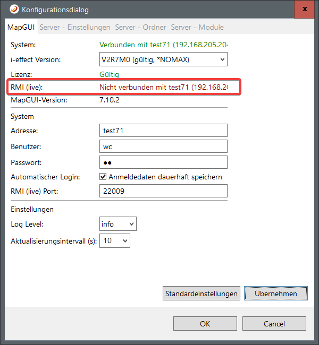Toggle Anmeldedaten dauerhaft speichern checkbox
This screenshot has width=319, height=345.
pos(104,177)
